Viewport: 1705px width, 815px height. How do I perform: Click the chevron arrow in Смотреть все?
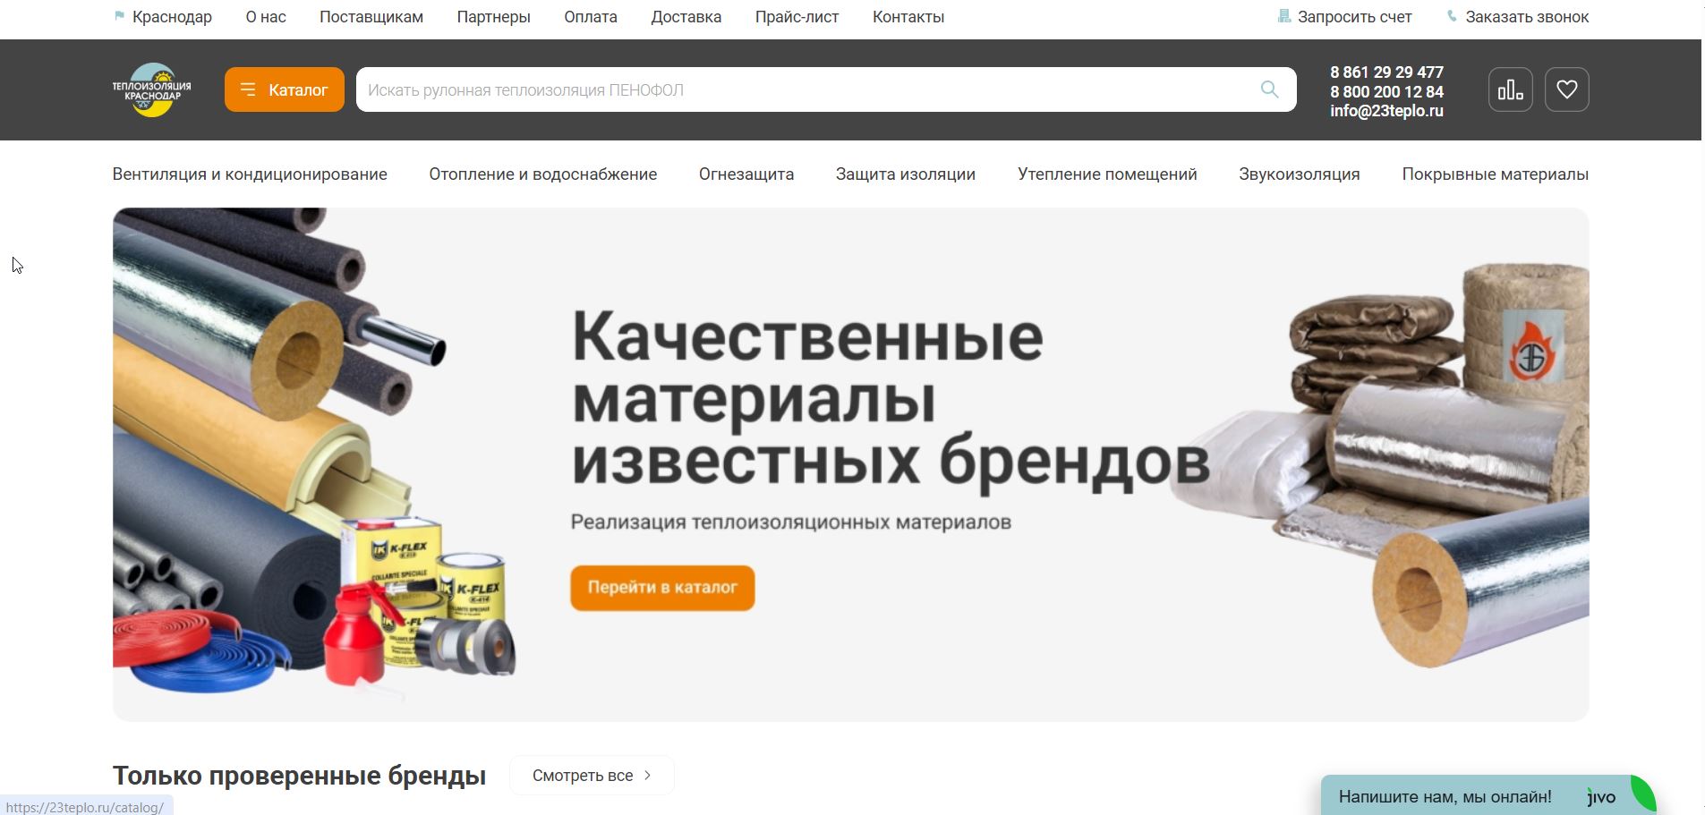pos(648,776)
